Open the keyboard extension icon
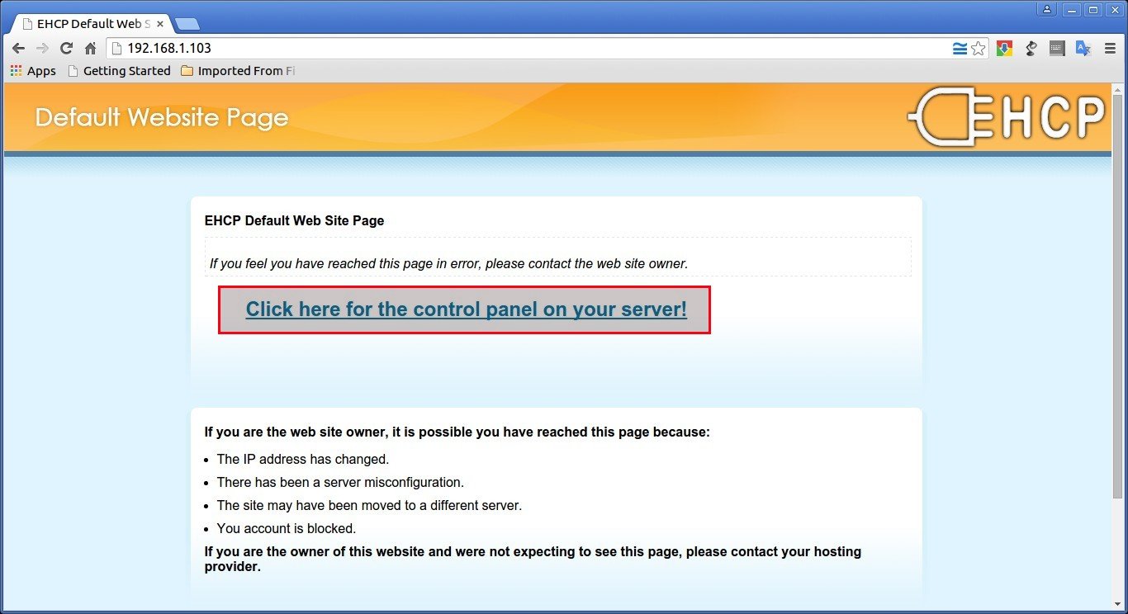Viewport: 1128px width, 614px height. click(x=1057, y=49)
